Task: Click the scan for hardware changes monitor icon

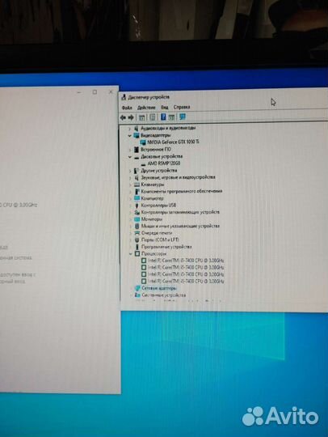Action: (183, 117)
